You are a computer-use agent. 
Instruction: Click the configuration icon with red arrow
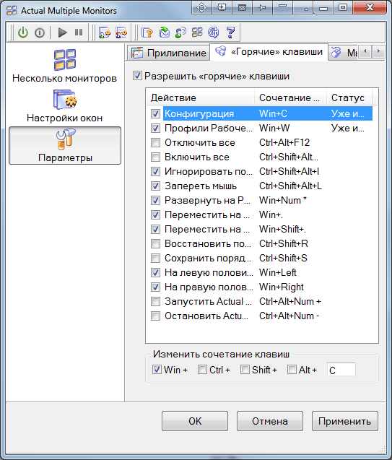(x=121, y=32)
